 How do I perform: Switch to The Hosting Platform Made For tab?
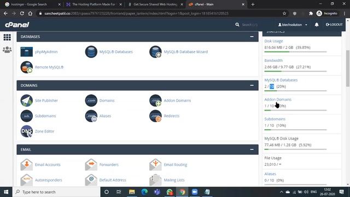click(x=94, y=4)
